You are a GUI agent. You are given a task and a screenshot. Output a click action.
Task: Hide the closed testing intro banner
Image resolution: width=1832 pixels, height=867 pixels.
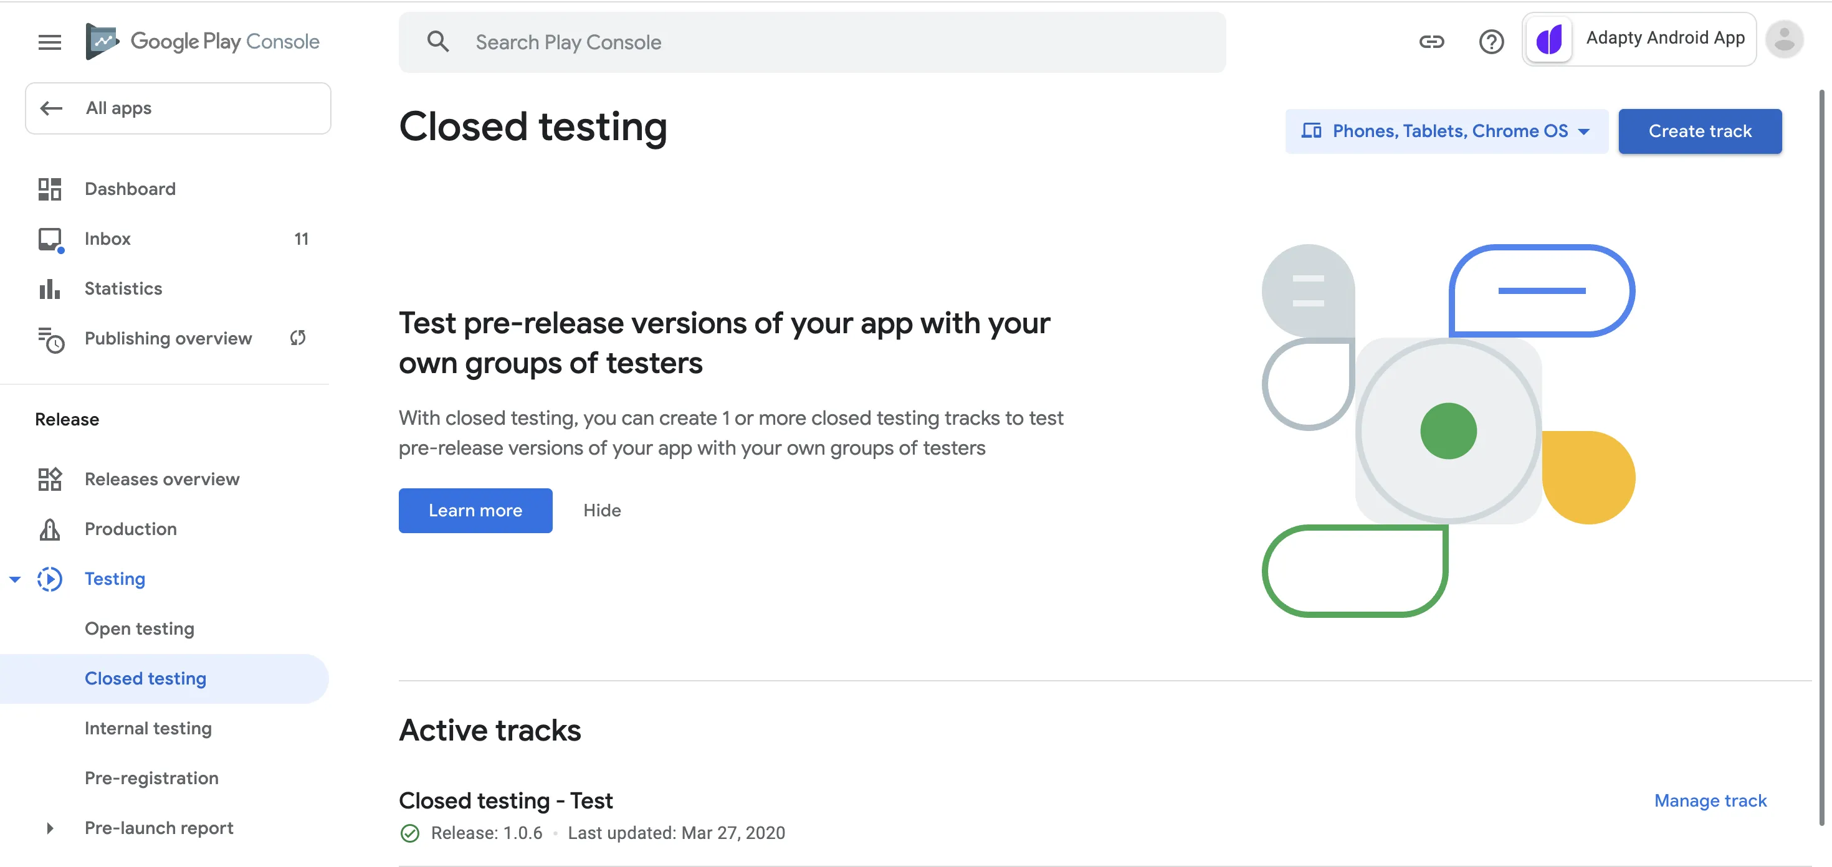click(602, 510)
